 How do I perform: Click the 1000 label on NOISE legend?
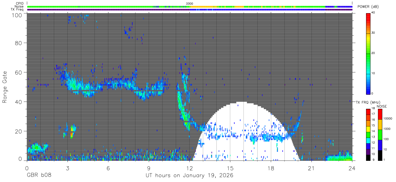coord(387,129)
